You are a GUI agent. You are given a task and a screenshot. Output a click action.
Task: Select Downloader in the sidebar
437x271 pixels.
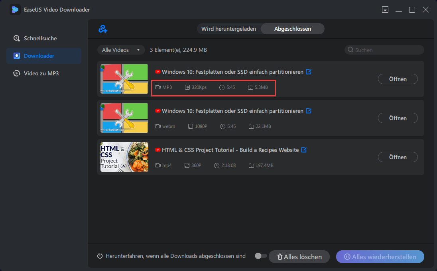[x=44, y=56]
